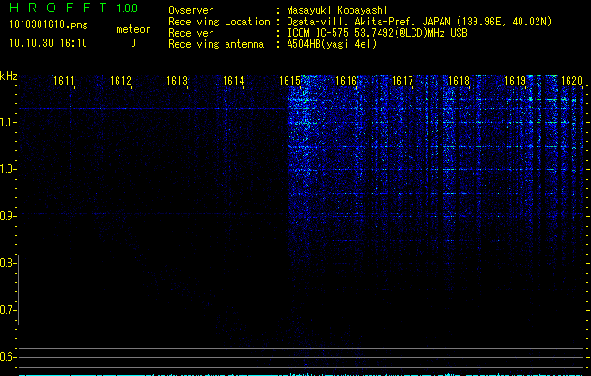Click the 0.8 kHz axis label
591x376 pixels.
[x=8, y=263]
